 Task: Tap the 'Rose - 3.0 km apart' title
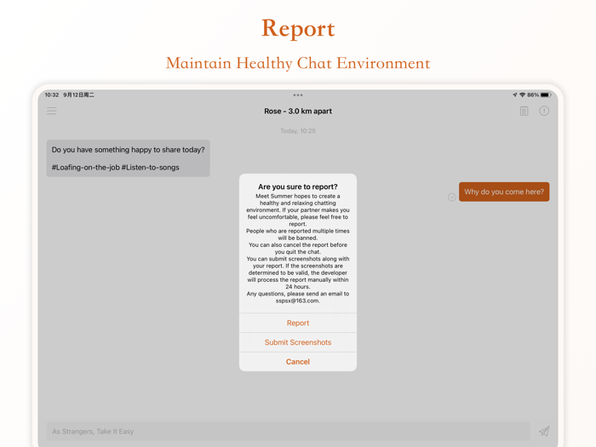click(x=298, y=111)
